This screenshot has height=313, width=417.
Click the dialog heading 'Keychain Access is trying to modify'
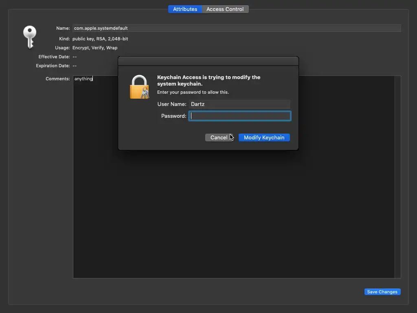coord(209,80)
